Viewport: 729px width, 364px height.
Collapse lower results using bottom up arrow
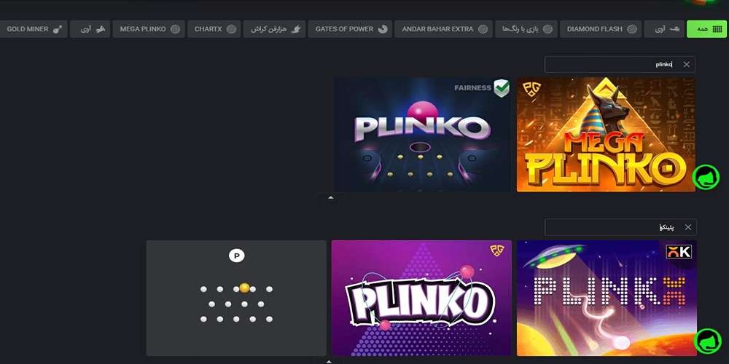pos(329,361)
